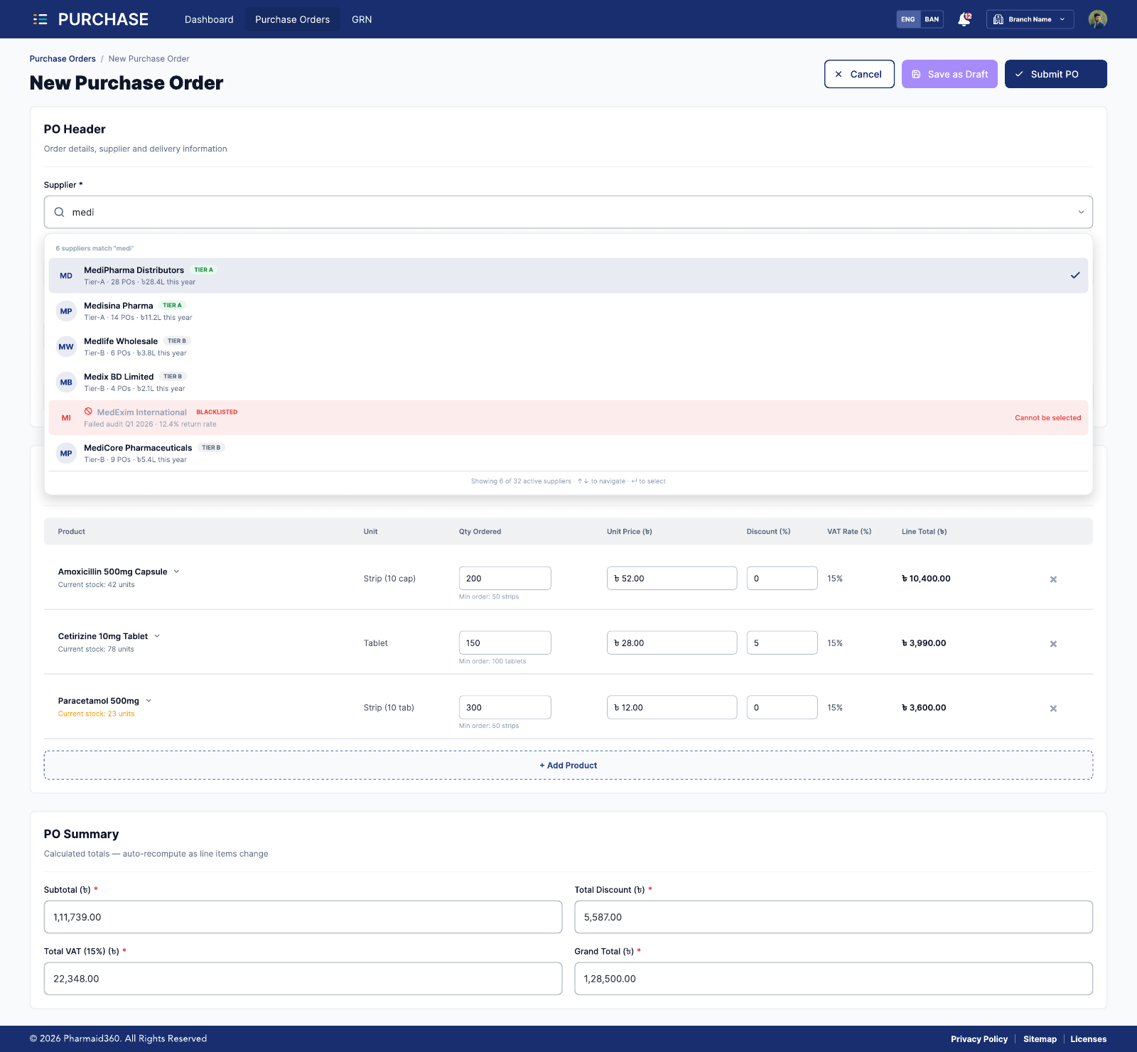Click the MW avatar of Medlife Wholesale
This screenshot has height=1052, width=1137.
[66, 347]
